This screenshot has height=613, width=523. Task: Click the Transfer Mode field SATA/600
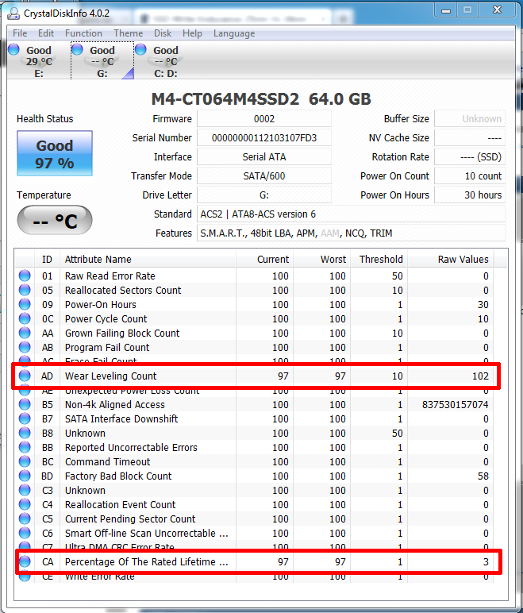pos(264,176)
